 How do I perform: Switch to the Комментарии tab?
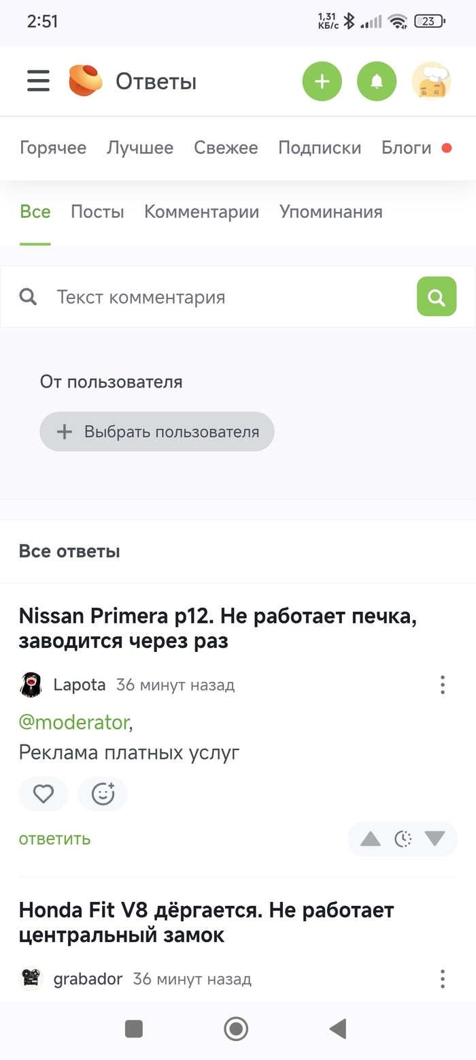(201, 212)
